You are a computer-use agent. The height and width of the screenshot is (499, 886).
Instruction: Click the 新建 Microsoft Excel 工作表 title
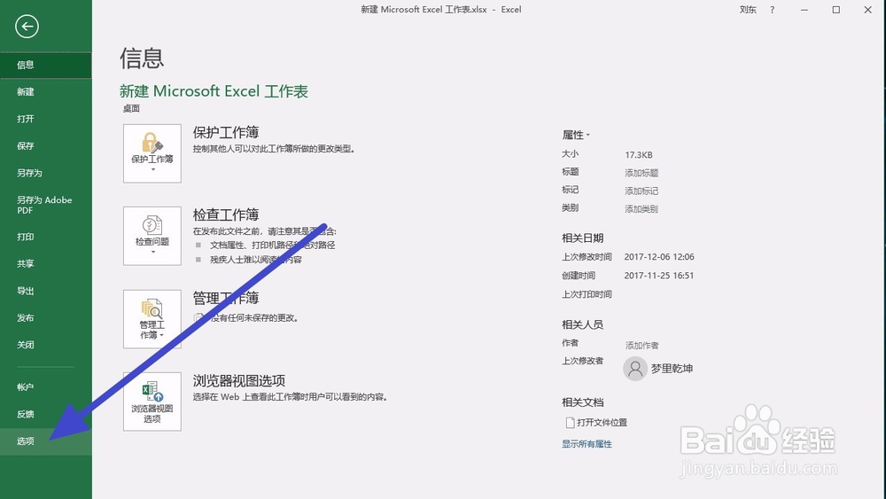[214, 91]
